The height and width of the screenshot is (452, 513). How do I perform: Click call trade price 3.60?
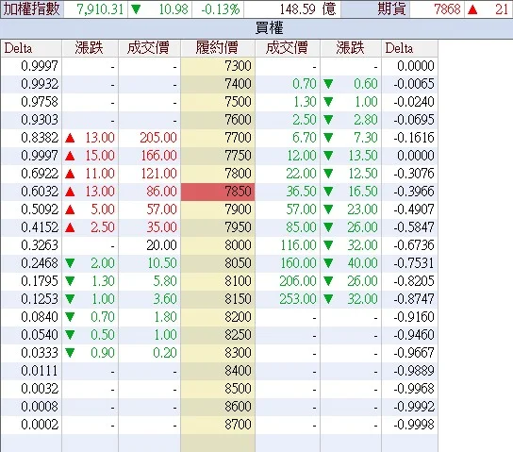pyautogui.click(x=165, y=299)
